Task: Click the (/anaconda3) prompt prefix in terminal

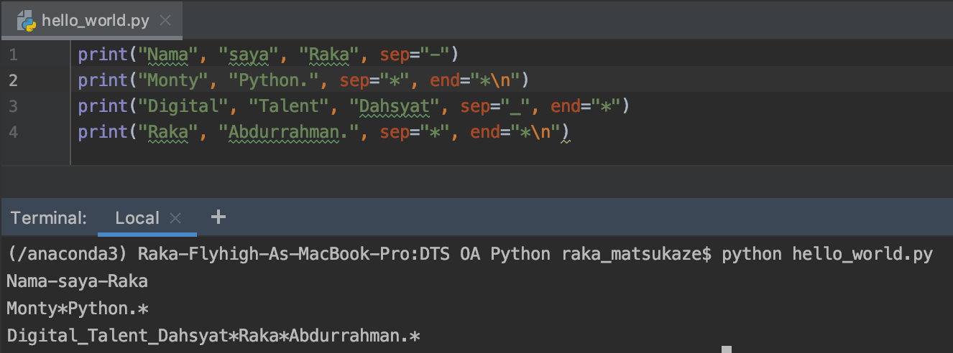Action: pos(68,254)
